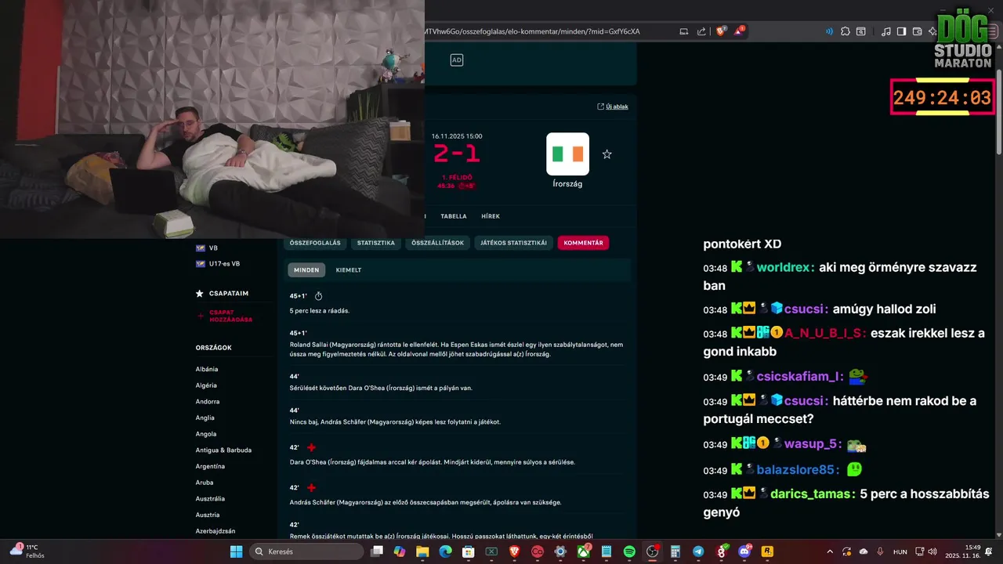Screen dimensions: 1003x564
Task: Click the 5 perc lesz a ráadás comment
Action: [x=320, y=311]
